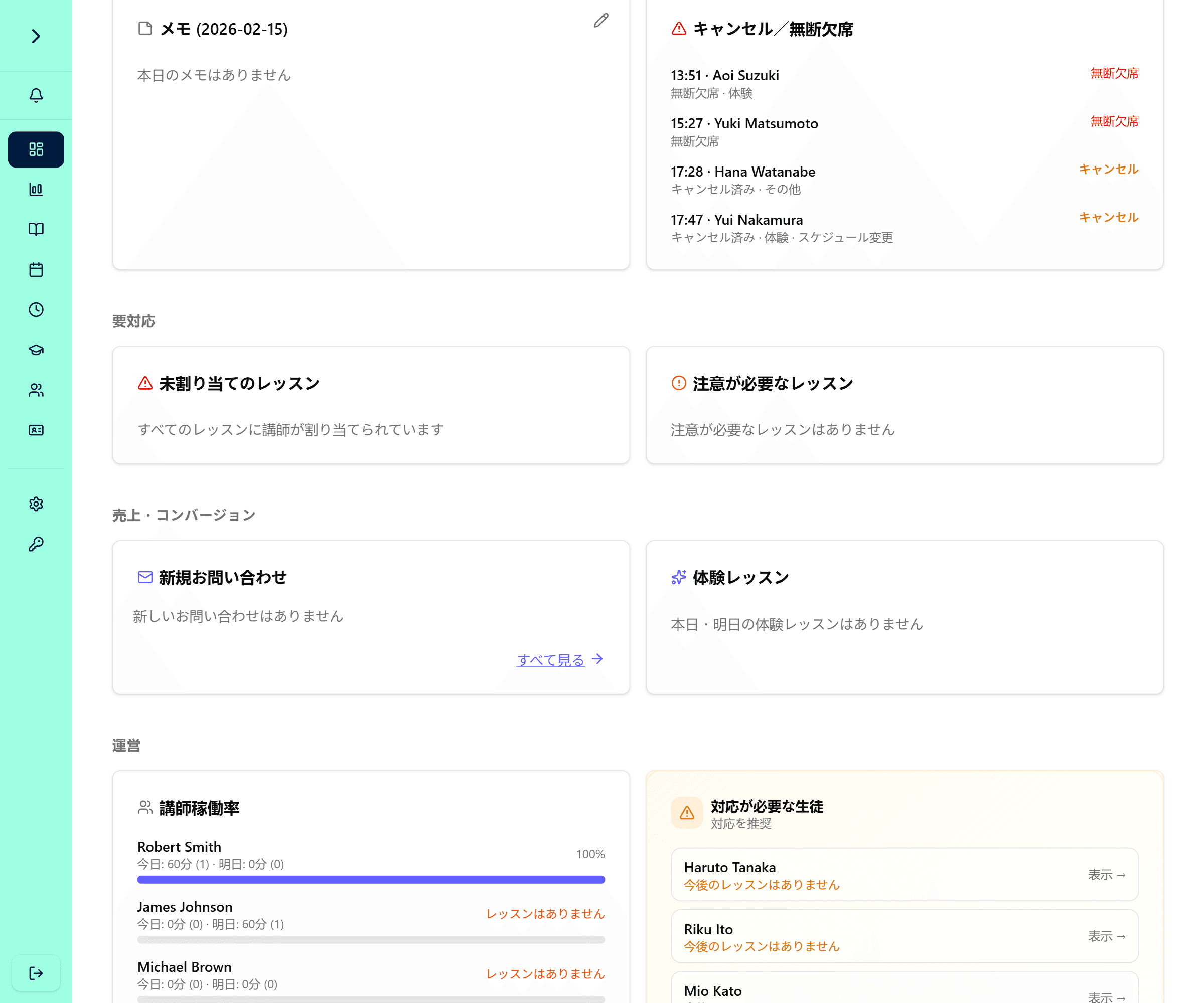The height and width of the screenshot is (1003, 1204).
Task: Open the schedule clock icon
Action: point(36,310)
